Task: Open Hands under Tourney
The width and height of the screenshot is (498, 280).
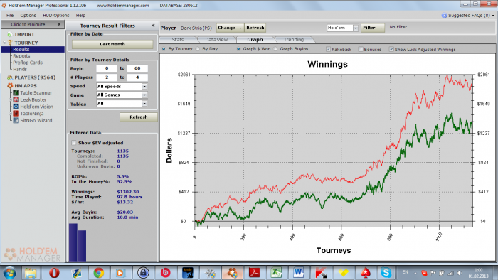Action: click(x=20, y=69)
